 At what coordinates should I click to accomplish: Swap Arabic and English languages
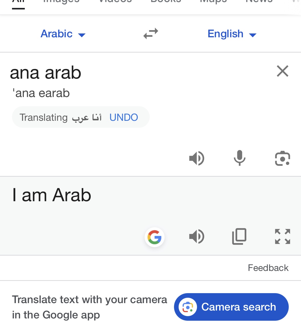(151, 33)
